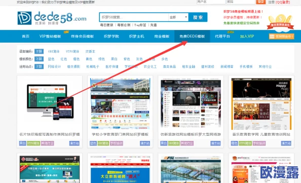Click the orange 登录 login button
Screen dimensions: 301x183
point(260,2)
